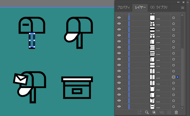Click the white lid stripe of archive box
Screen dimensions: 190x116
click(x=77, y=79)
